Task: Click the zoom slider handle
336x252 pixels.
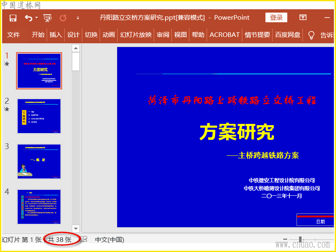Action: [300, 239]
